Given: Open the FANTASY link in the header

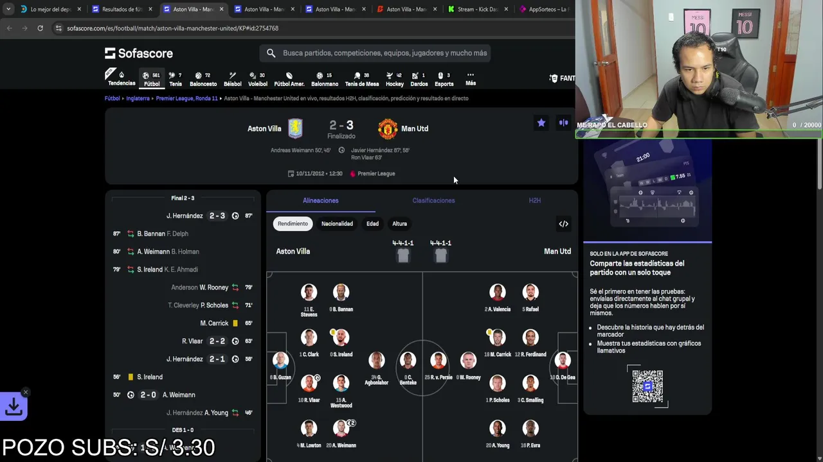Looking at the screenshot, I should tap(562, 78).
